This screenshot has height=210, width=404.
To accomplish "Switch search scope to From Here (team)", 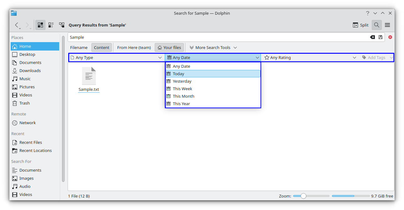I will [x=134, y=47].
